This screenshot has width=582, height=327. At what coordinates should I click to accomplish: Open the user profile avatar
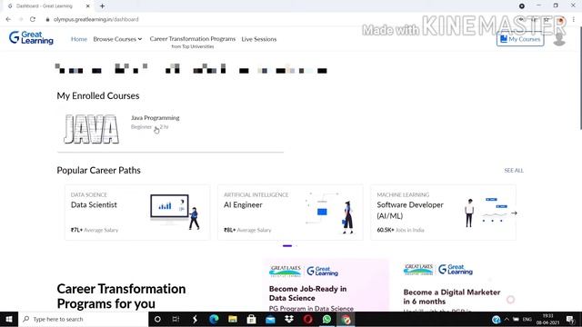[559, 39]
